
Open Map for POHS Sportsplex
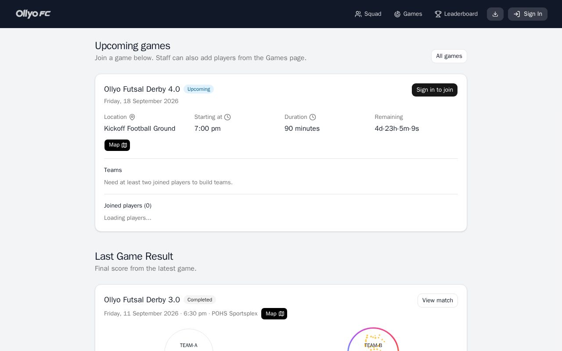[274, 314]
